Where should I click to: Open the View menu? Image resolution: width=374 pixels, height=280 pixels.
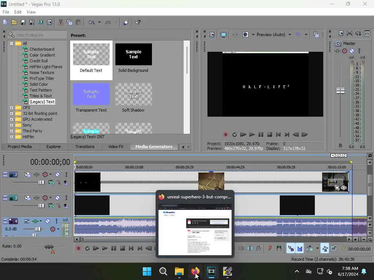31,12
